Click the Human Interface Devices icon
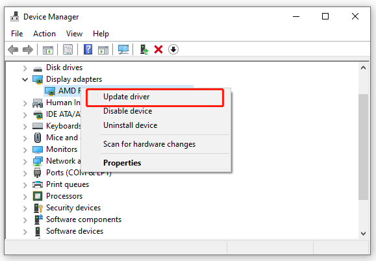Image resolution: width=376 pixels, height=261 pixels. click(x=38, y=103)
